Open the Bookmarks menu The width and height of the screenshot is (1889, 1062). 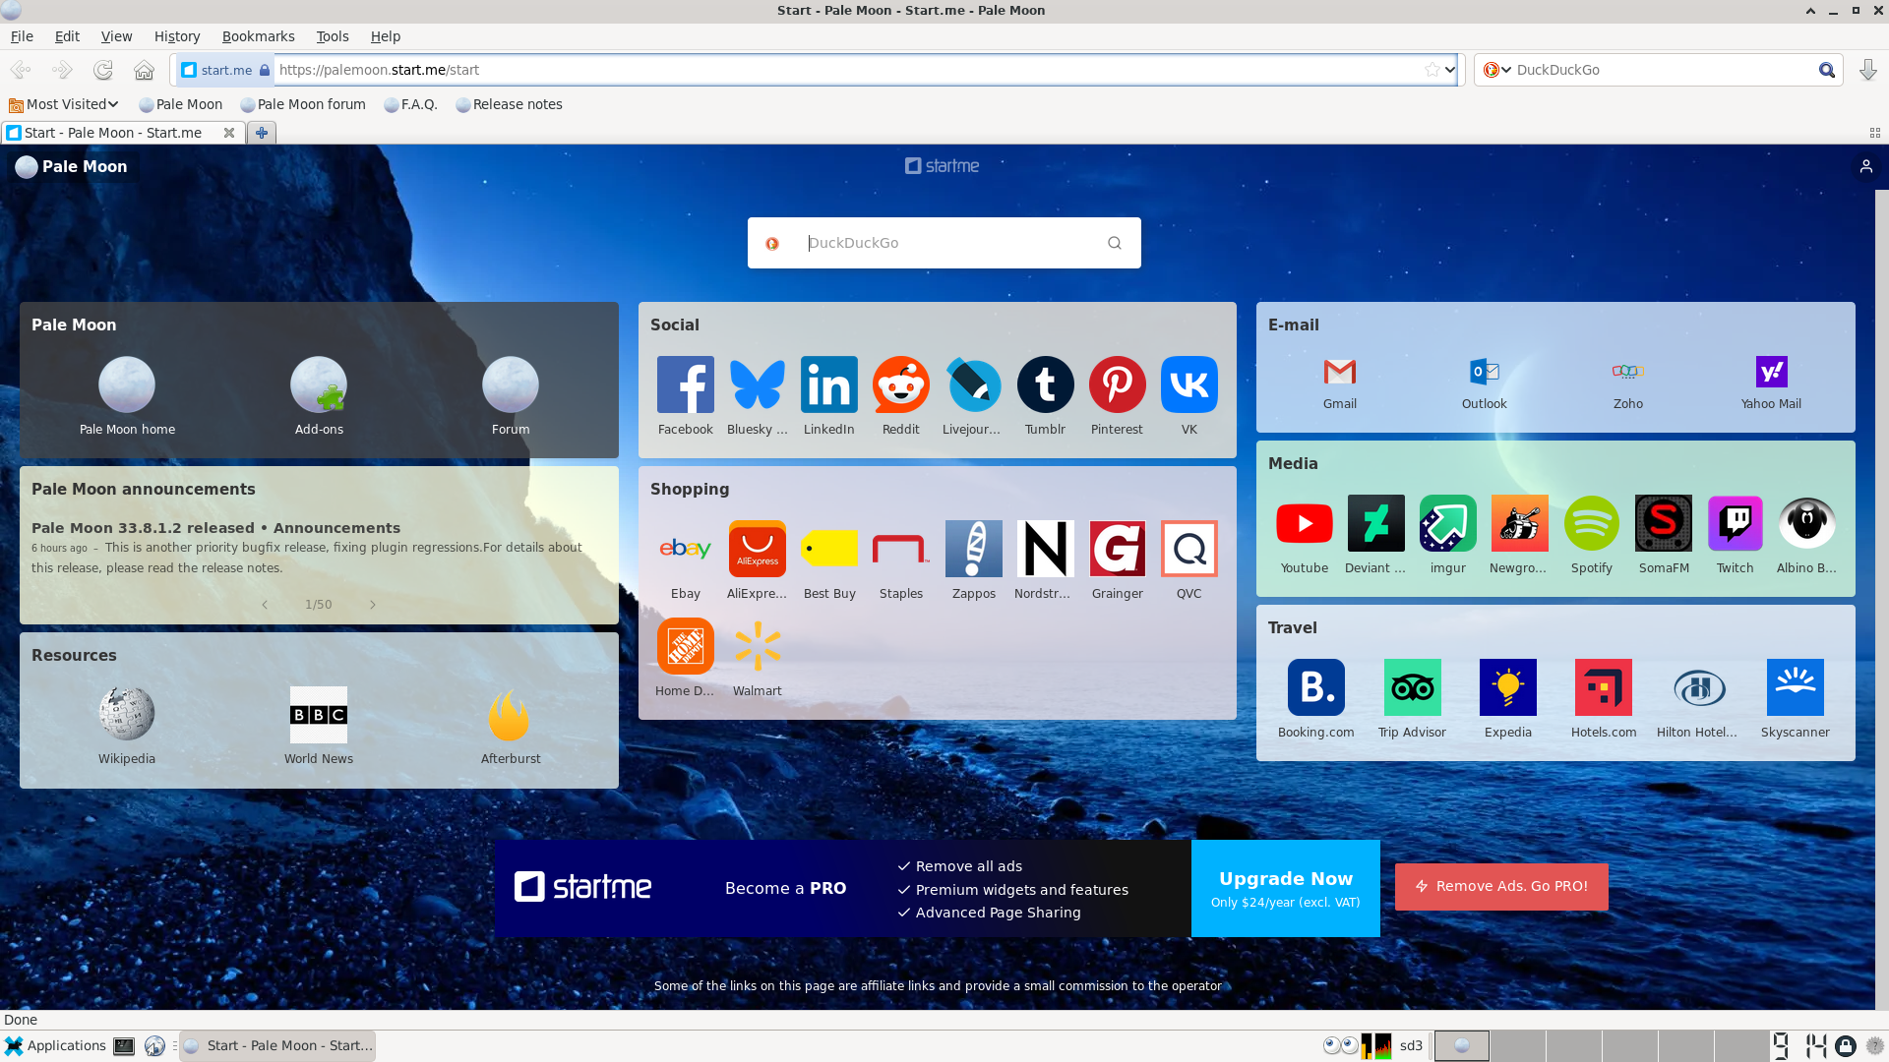(x=258, y=36)
